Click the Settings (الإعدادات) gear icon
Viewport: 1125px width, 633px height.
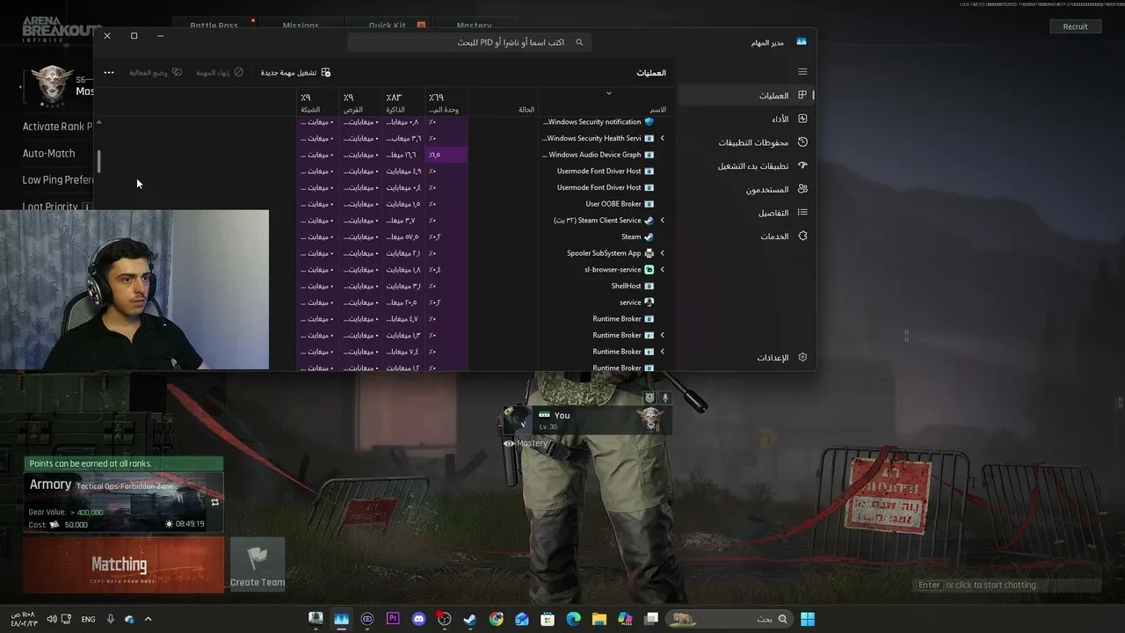click(x=802, y=358)
